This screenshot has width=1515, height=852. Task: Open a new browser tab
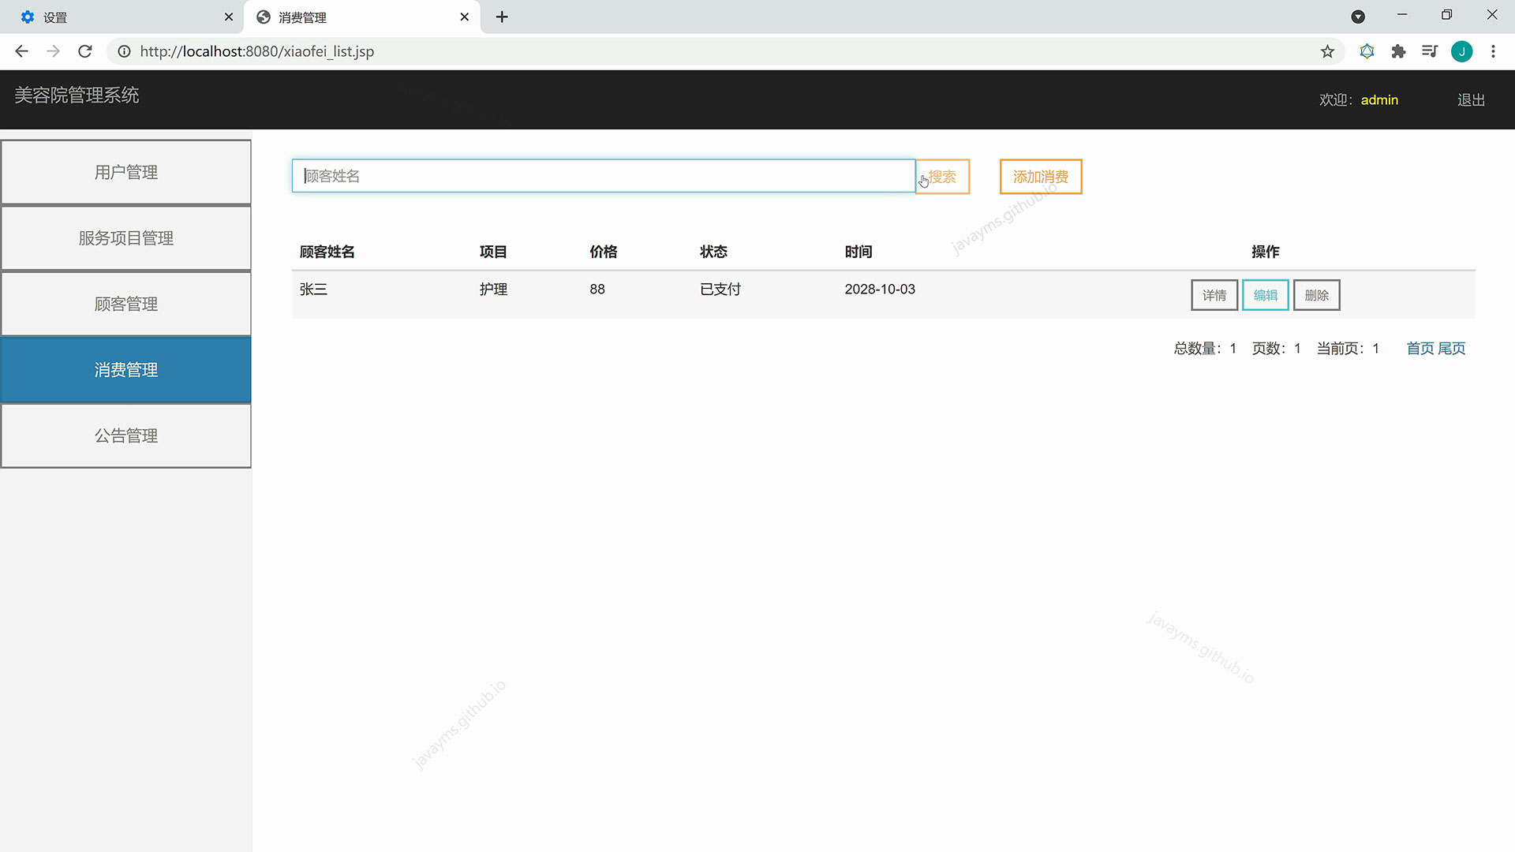coord(502,17)
